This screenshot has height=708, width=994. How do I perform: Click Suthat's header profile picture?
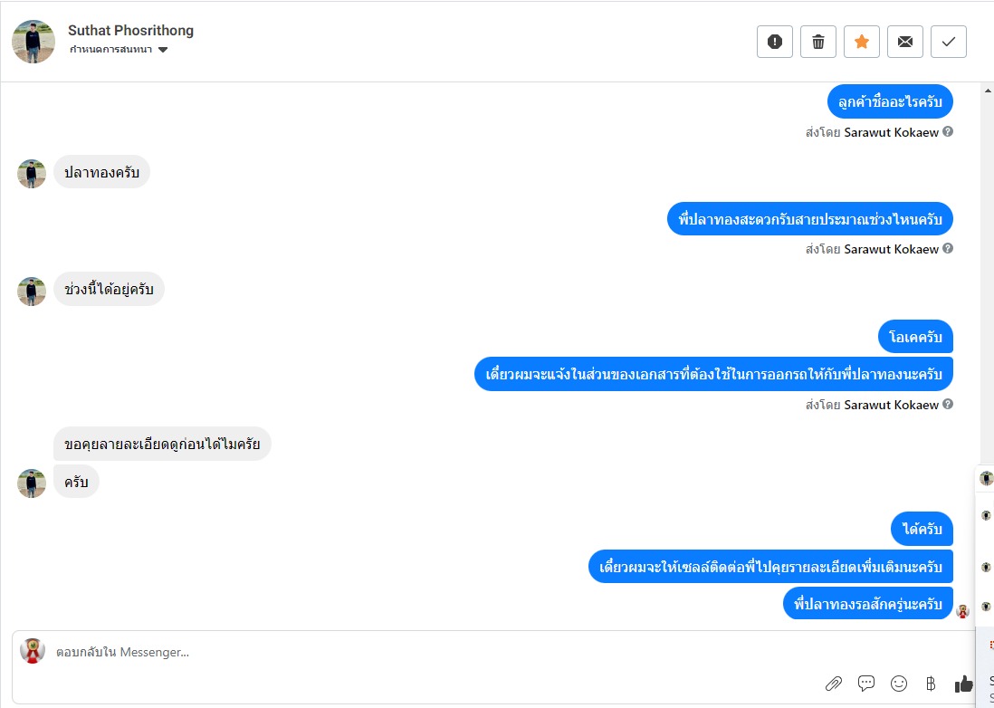pos(33,42)
